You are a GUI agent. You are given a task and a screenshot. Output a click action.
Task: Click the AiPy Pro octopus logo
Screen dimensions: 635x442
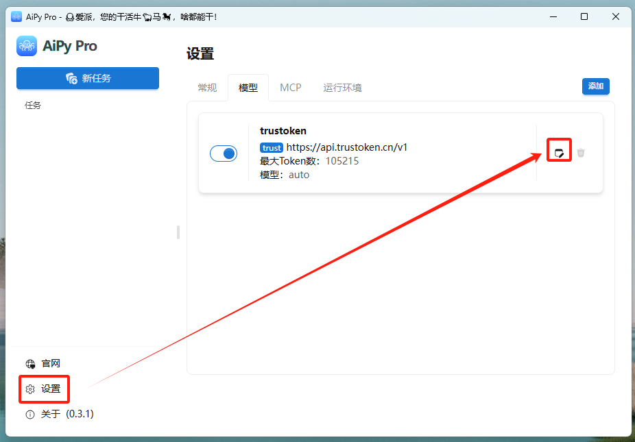[27, 46]
